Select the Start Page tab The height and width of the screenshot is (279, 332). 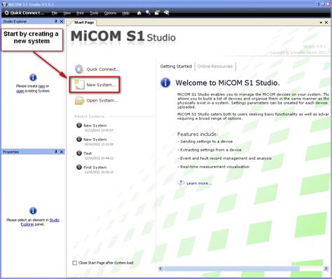click(84, 22)
